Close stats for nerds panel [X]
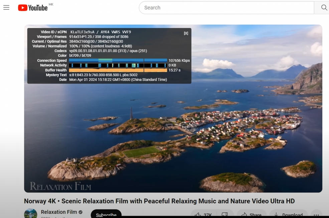Viewport: 329px width, 218px height. pos(186,33)
